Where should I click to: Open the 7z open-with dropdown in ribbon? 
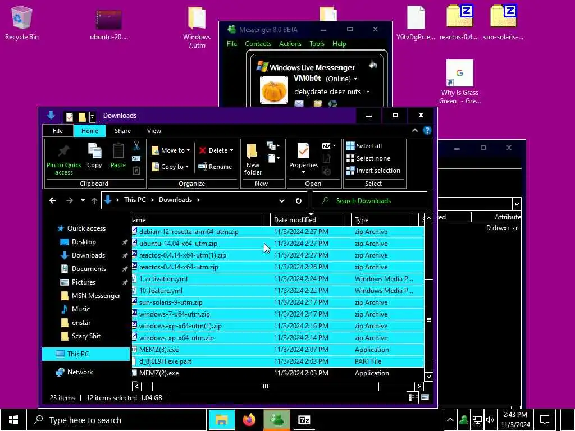[x=329, y=146]
